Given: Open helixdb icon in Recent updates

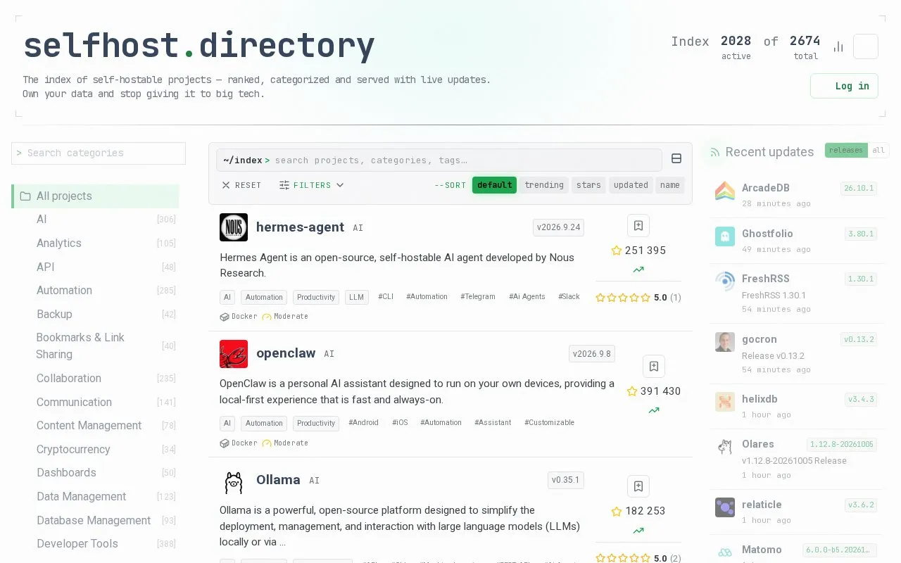Looking at the screenshot, I should coord(725,402).
